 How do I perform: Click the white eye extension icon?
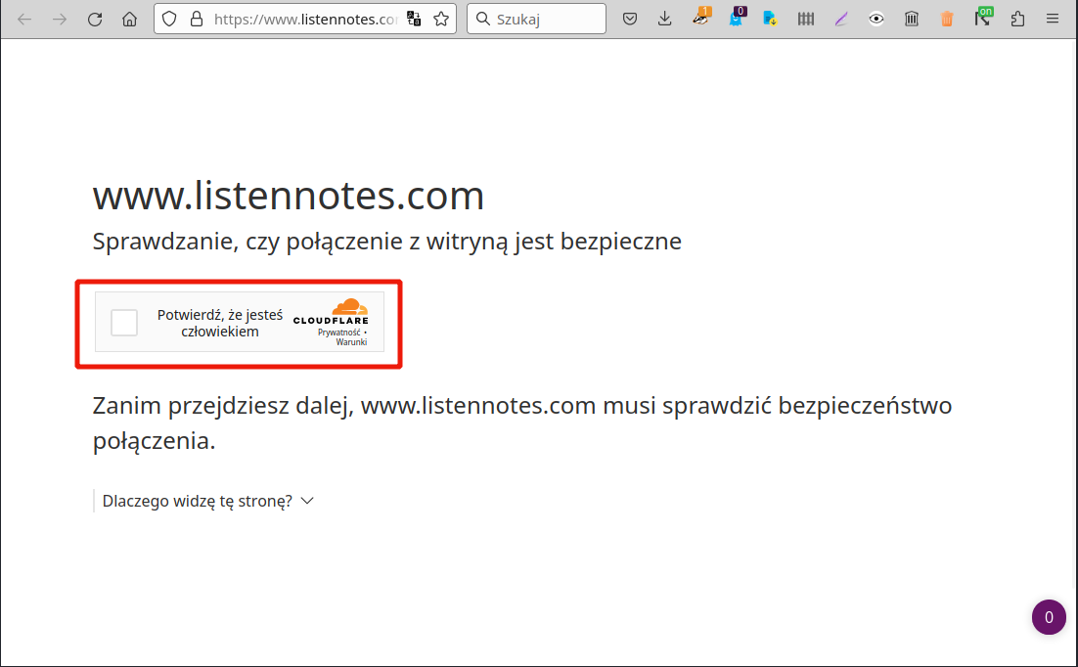(x=876, y=19)
